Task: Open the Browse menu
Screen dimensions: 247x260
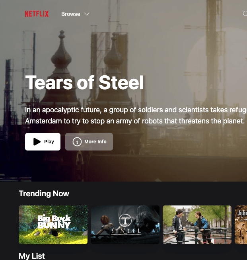Action: (75, 14)
